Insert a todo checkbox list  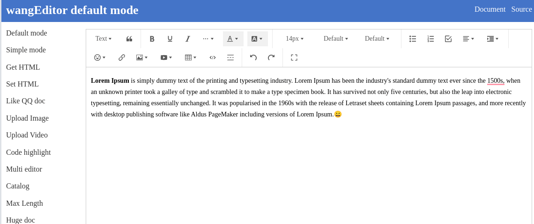coord(448,39)
